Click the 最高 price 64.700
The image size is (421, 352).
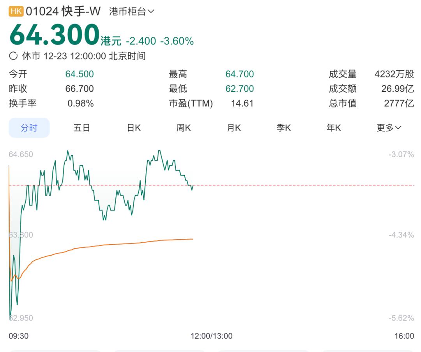click(x=239, y=74)
